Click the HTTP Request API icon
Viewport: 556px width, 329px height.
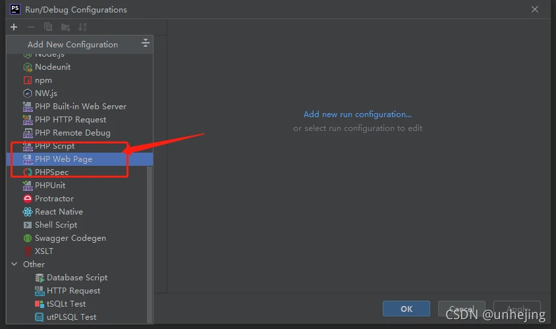(x=40, y=291)
